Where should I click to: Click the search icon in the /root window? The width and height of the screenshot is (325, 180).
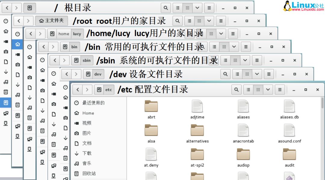178,21
